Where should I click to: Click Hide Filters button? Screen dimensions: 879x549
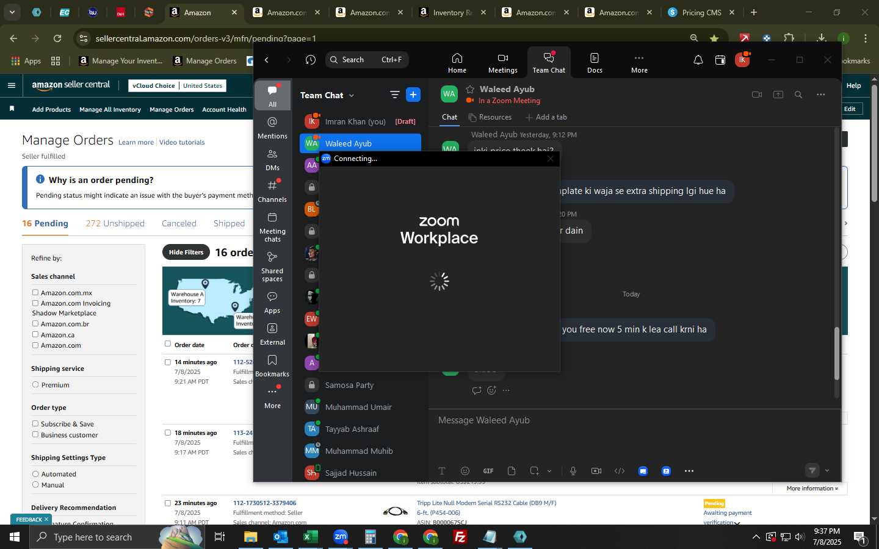click(186, 252)
